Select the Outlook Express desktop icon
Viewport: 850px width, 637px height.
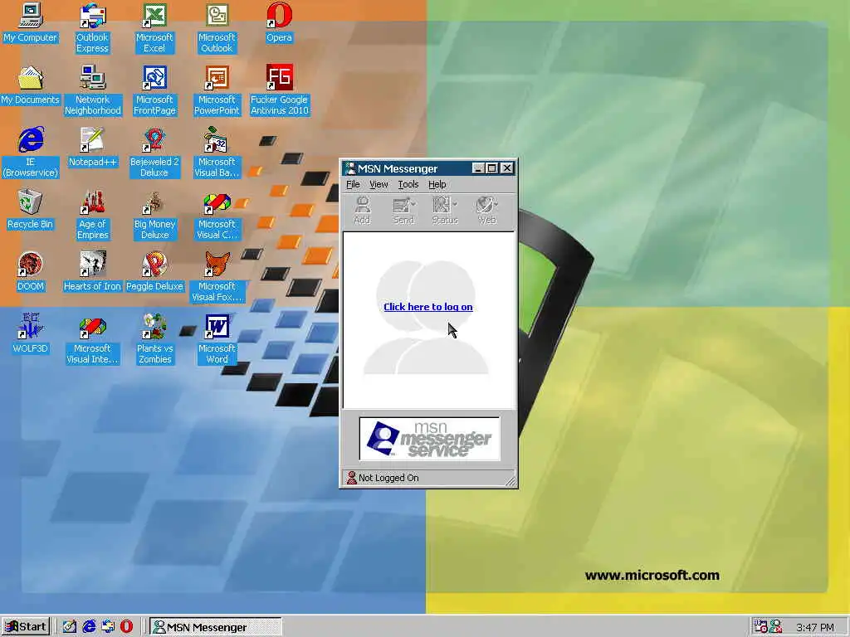[x=92, y=28]
